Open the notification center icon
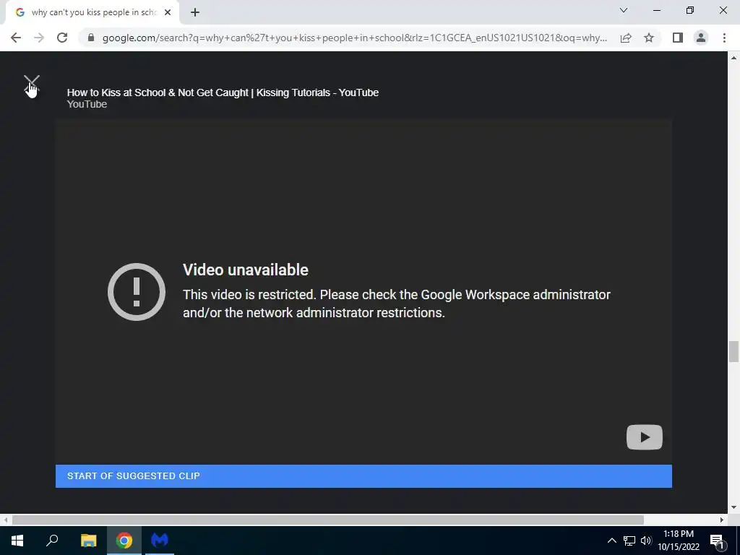 pyautogui.click(x=717, y=541)
